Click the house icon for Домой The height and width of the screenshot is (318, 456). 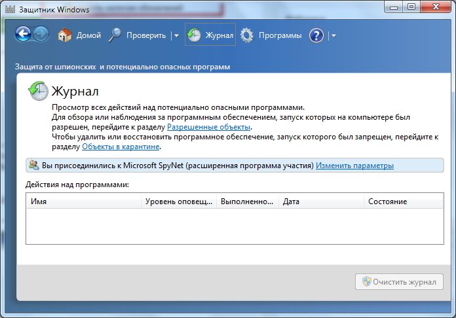click(x=64, y=35)
